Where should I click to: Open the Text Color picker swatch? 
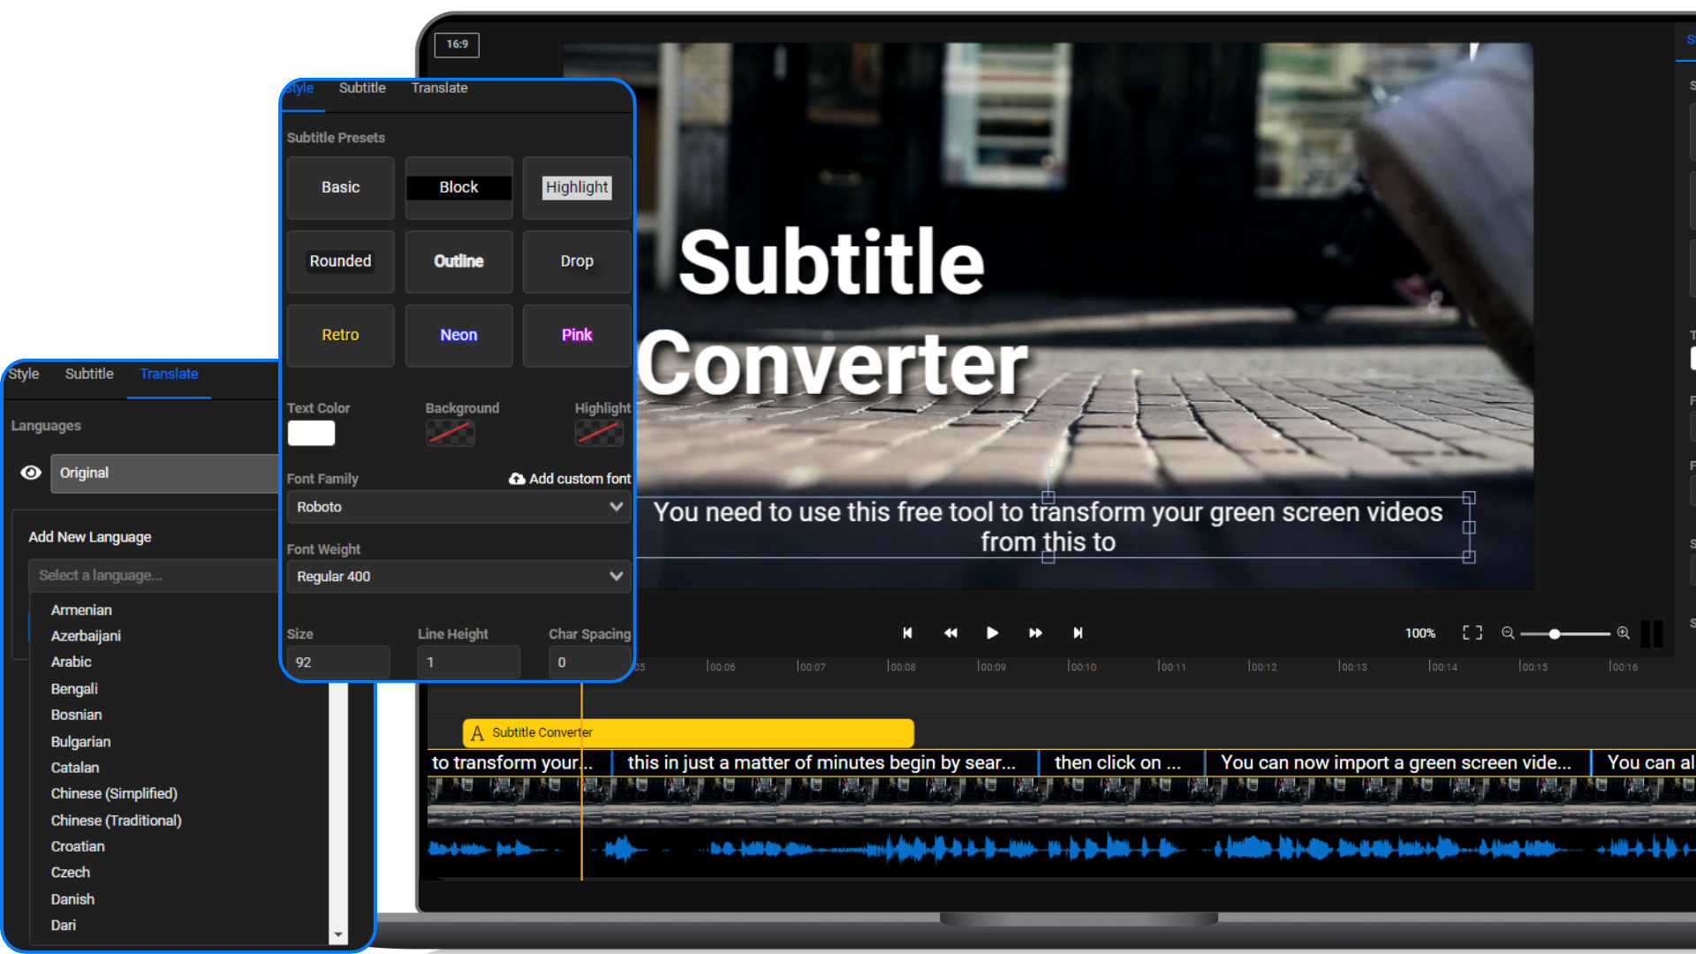coord(311,433)
